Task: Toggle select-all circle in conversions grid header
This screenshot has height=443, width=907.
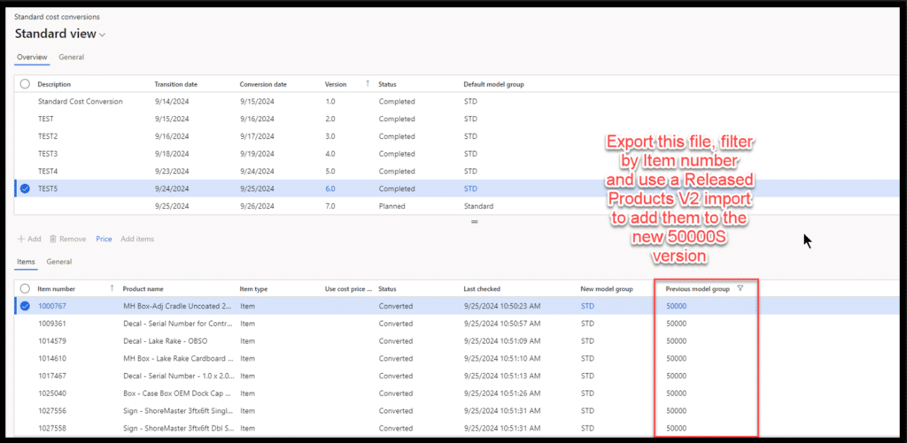Action: click(25, 84)
